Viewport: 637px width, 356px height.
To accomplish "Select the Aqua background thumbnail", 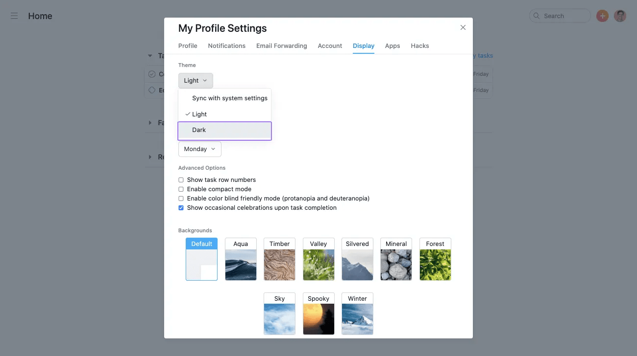I will click(241, 259).
